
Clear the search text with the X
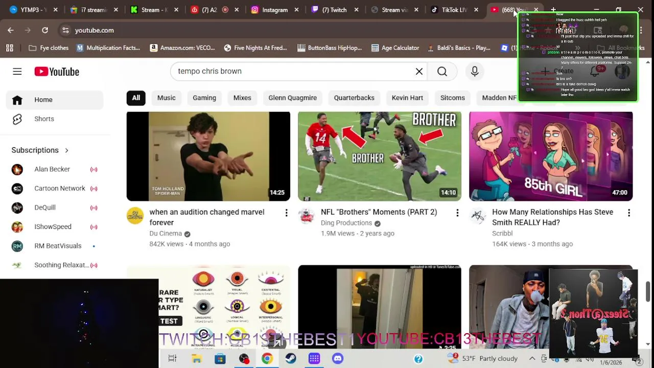pos(419,72)
